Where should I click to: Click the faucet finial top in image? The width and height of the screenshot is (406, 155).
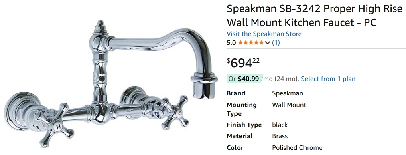click(100, 26)
